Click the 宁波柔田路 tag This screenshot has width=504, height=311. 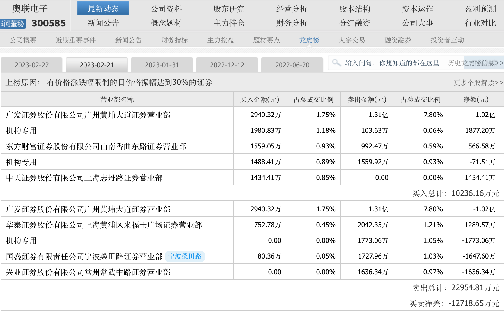pyautogui.click(x=185, y=256)
